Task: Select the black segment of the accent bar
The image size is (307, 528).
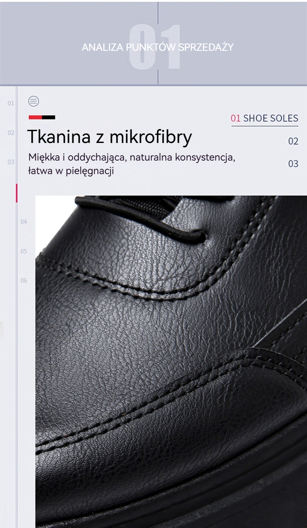Action: 49,118
